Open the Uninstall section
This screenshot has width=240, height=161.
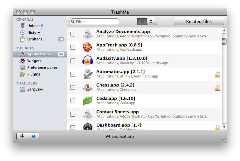(x=40, y=26)
